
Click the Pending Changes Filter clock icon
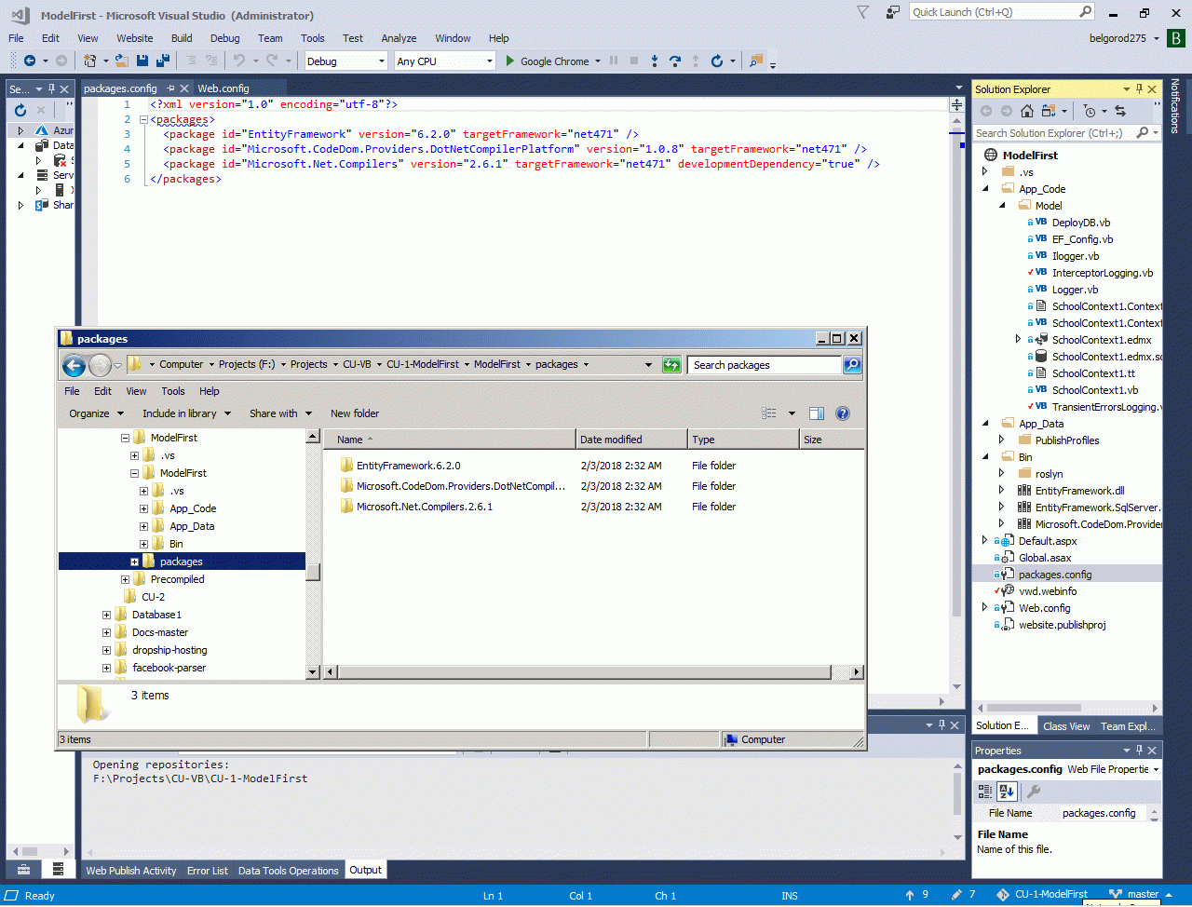coord(1089,111)
